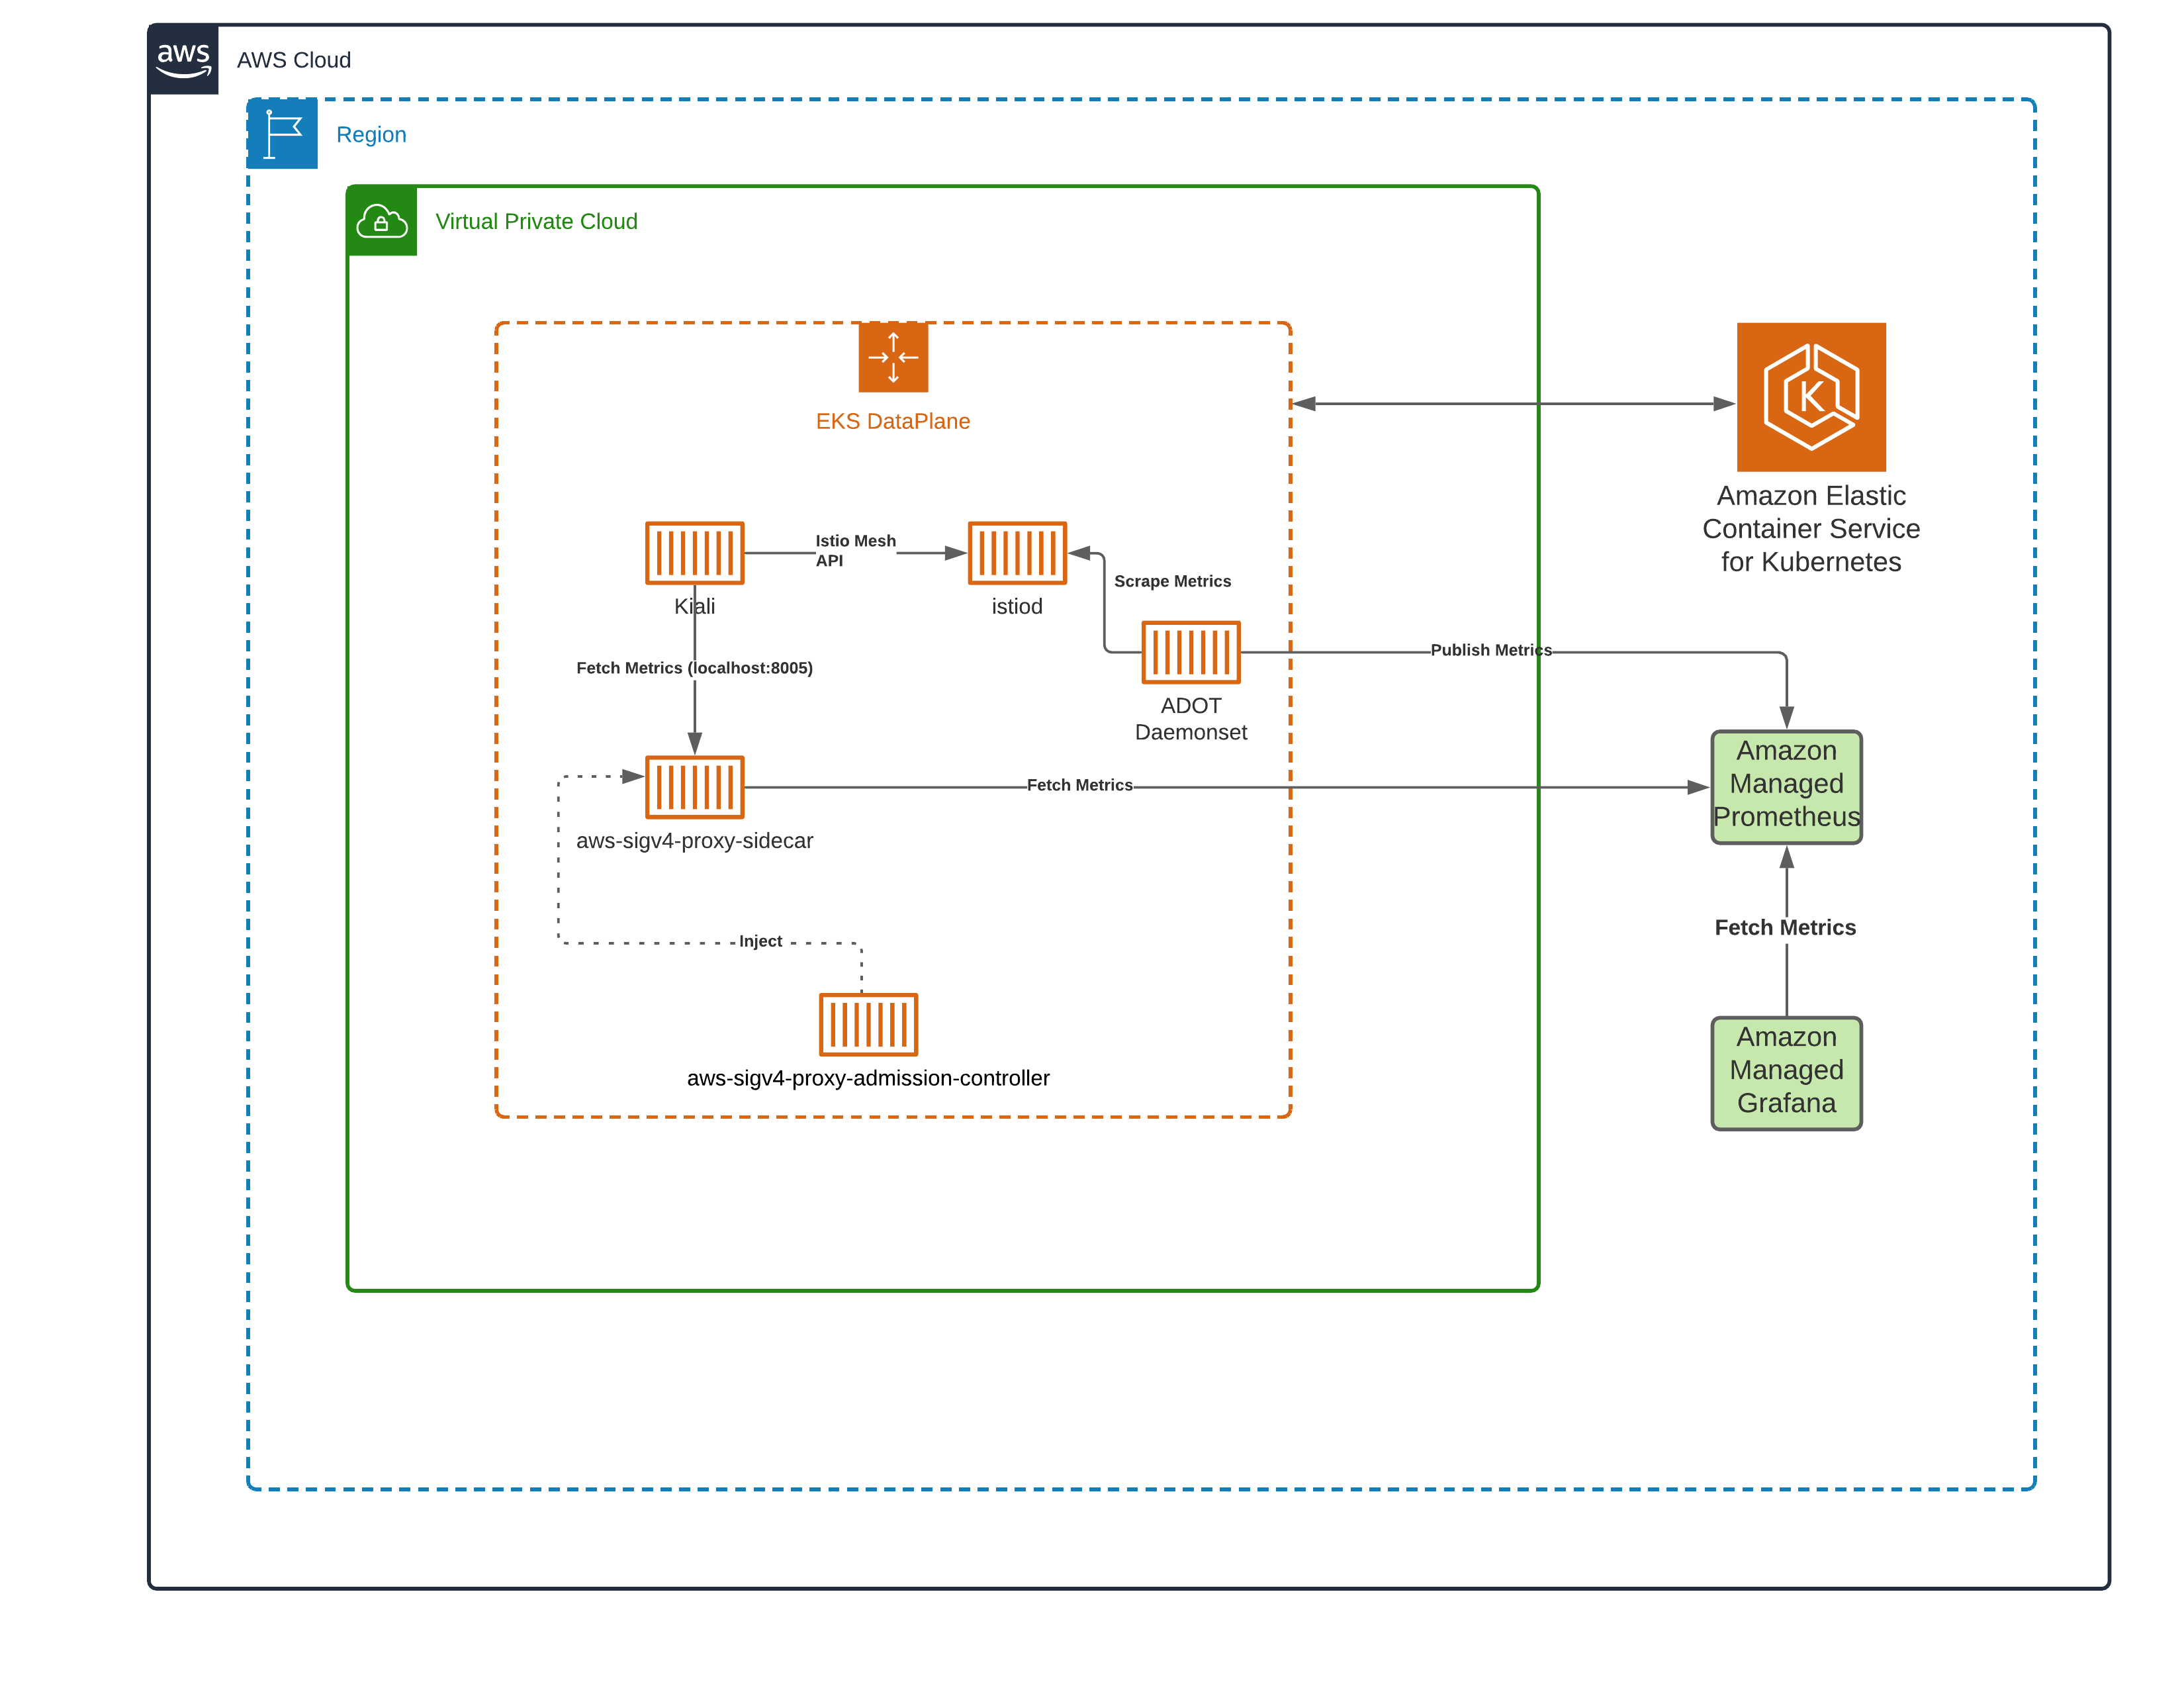The width and height of the screenshot is (2184, 1688).
Task: Select the Publish Metrics label
Action: point(1491,650)
